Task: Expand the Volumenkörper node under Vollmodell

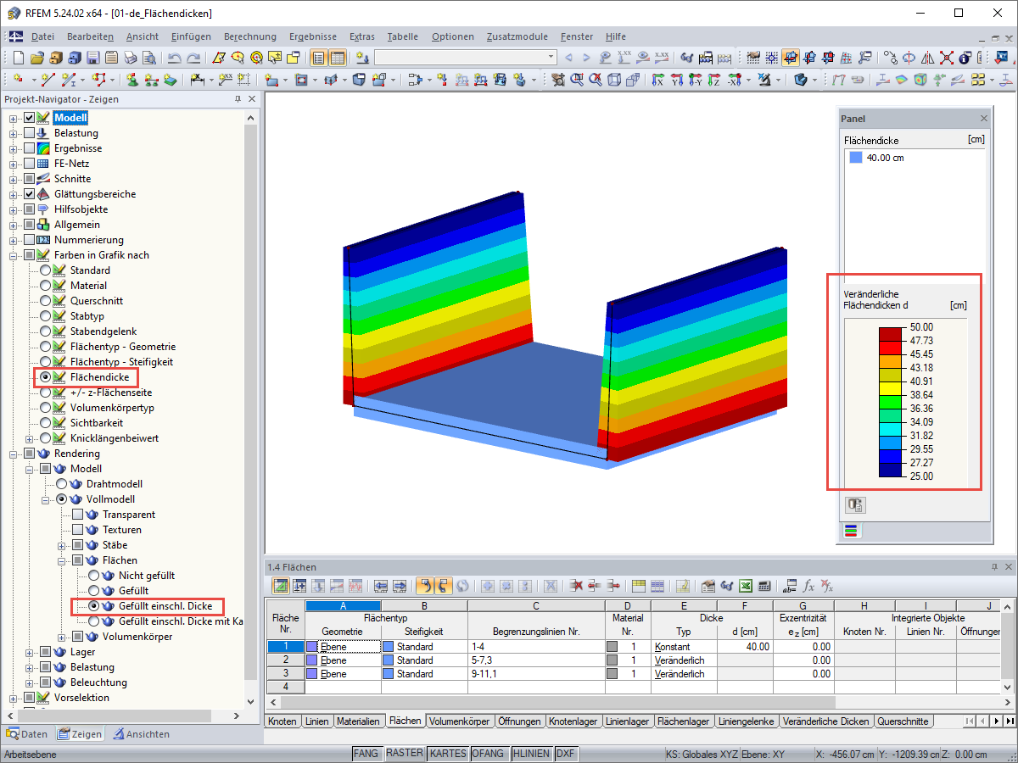Action: (62, 637)
